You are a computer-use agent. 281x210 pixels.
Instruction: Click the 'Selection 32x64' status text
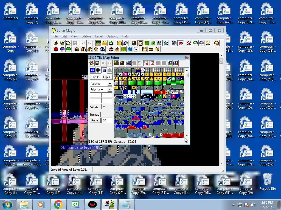tap(125, 142)
